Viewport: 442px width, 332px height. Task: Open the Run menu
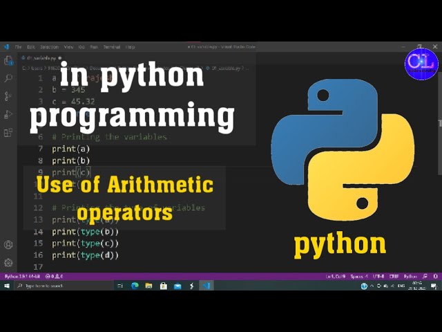[94, 47]
